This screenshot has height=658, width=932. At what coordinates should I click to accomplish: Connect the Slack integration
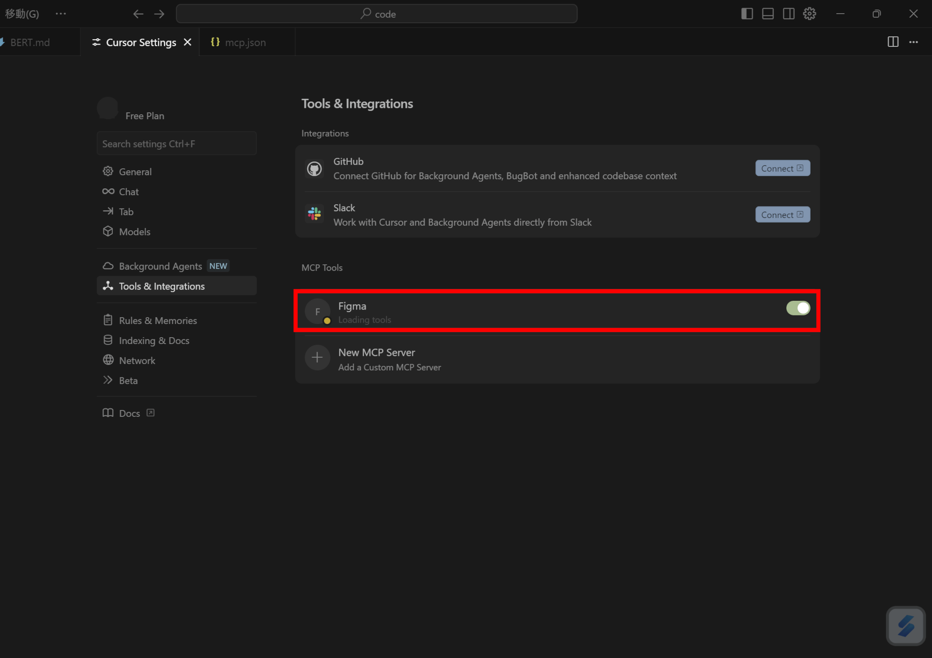point(782,215)
